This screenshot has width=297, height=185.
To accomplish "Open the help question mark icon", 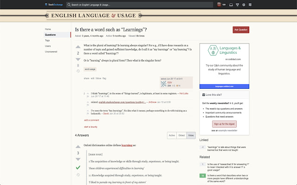I will [244, 5].
